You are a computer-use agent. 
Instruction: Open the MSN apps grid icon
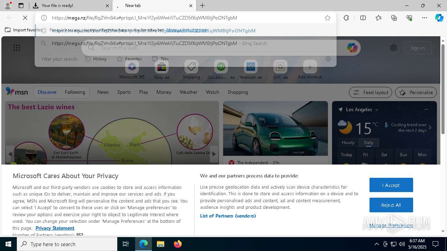pos(16,48)
